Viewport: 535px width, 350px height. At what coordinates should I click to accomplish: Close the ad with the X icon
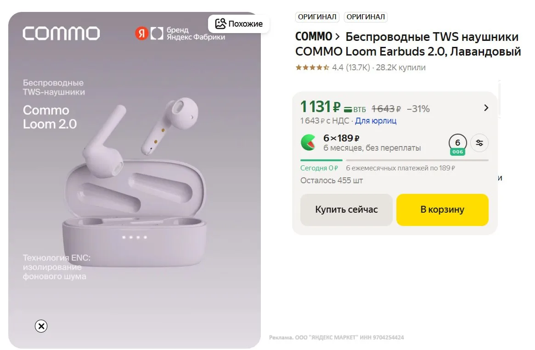41,326
